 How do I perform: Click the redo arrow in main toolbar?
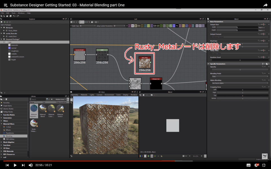(18, 16)
